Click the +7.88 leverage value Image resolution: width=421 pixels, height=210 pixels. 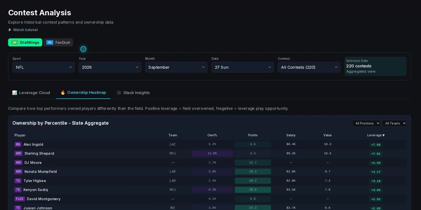click(376, 145)
